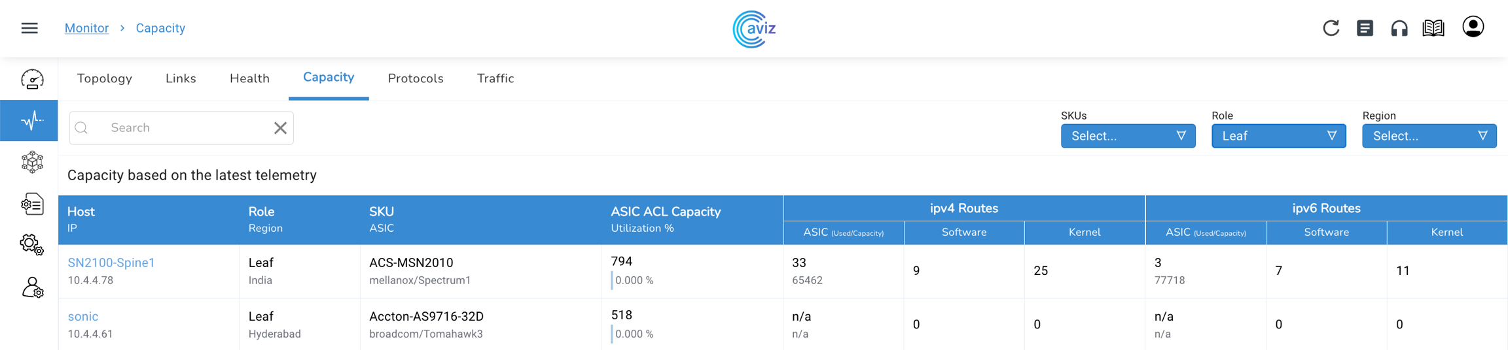
Task: Open the documentation book icon
Action: point(1433,28)
